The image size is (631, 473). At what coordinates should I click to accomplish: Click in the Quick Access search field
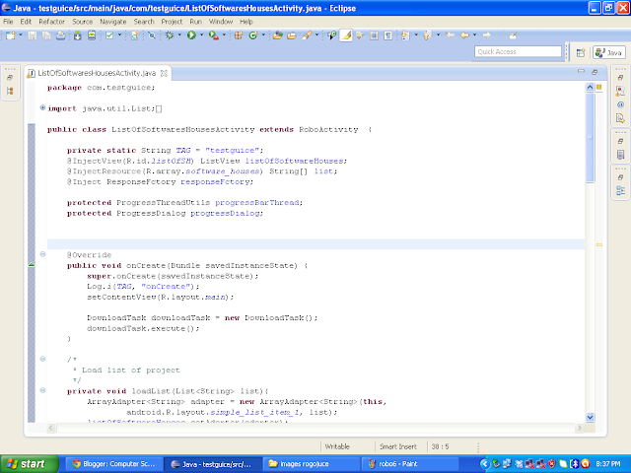tap(518, 51)
